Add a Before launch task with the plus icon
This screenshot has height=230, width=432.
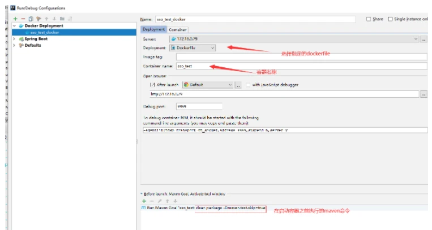pyautogui.click(x=144, y=201)
